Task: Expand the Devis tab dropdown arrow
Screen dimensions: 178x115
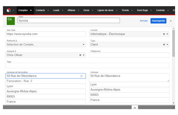Action: [x=92, y=10]
